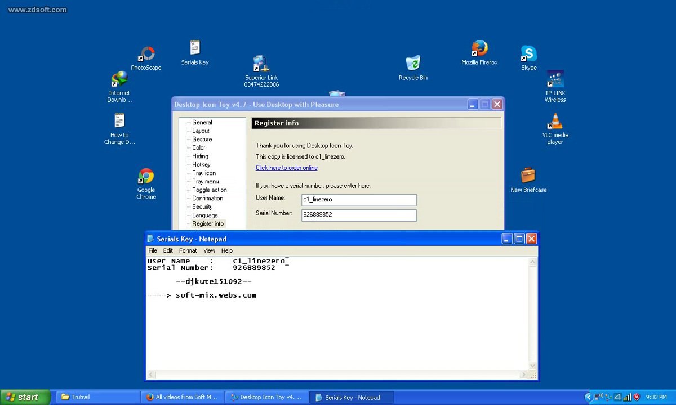676x405 pixels.
Task: Open Superior Link connection desktop icon
Action: [x=261, y=71]
